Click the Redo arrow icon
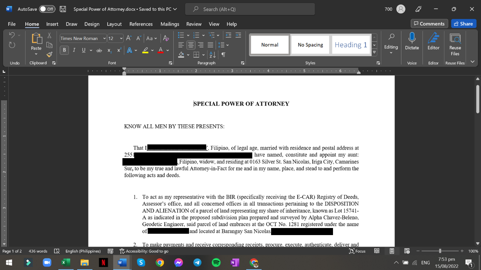 point(12,45)
